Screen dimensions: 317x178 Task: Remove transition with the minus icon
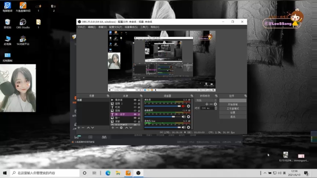click(211, 104)
